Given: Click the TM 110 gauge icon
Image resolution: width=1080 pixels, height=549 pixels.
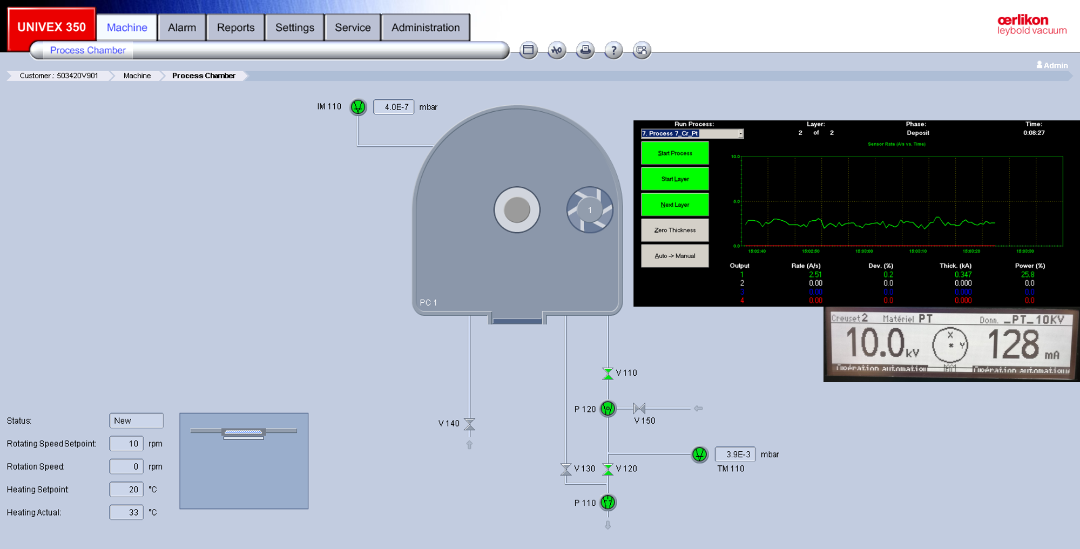Looking at the screenshot, I should [699, 455].
